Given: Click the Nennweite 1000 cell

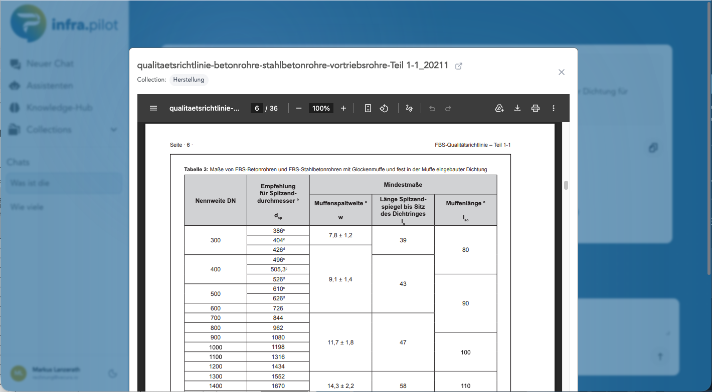Looking at the screenshot, I should (216, 347).
